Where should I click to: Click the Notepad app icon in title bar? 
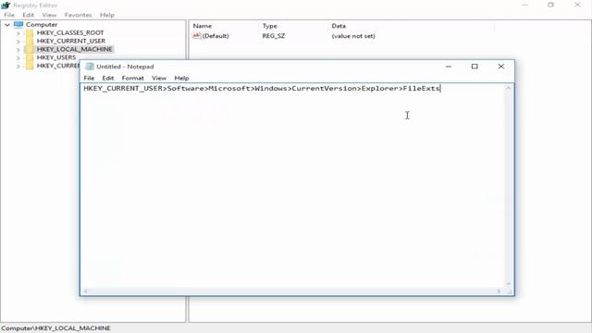tap(90, 67)
